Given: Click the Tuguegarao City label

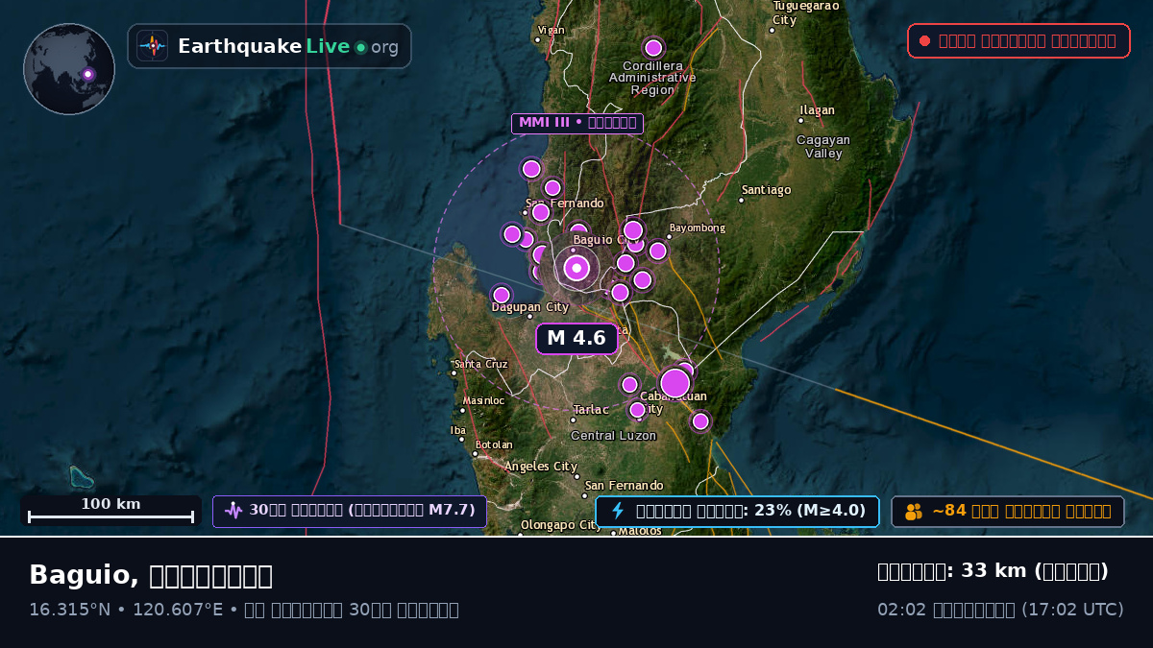Looking at the screenshot, I should (x=806, y=12).
